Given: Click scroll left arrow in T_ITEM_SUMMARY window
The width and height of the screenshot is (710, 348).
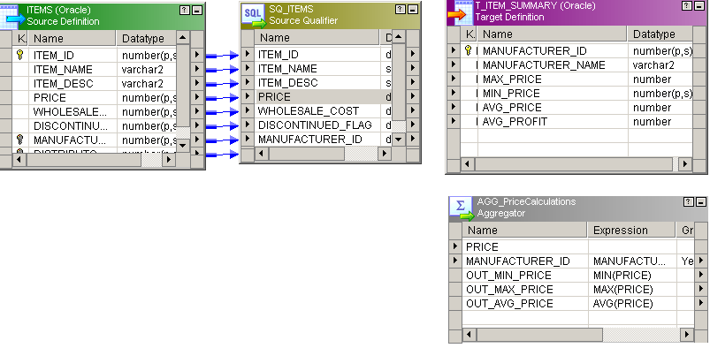Looking at the screenshot, I should coord(468,163).
